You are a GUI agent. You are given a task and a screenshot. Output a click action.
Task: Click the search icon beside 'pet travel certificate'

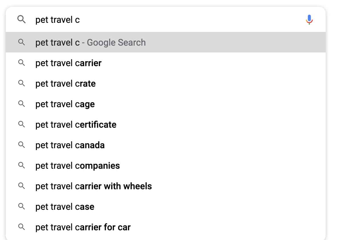point(21,125)
